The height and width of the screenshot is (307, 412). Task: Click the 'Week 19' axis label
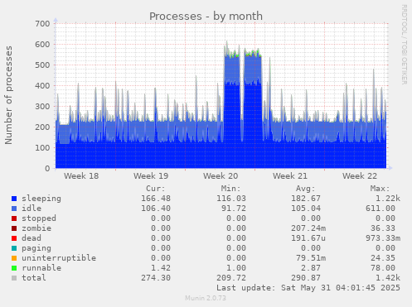pos(151,176)
